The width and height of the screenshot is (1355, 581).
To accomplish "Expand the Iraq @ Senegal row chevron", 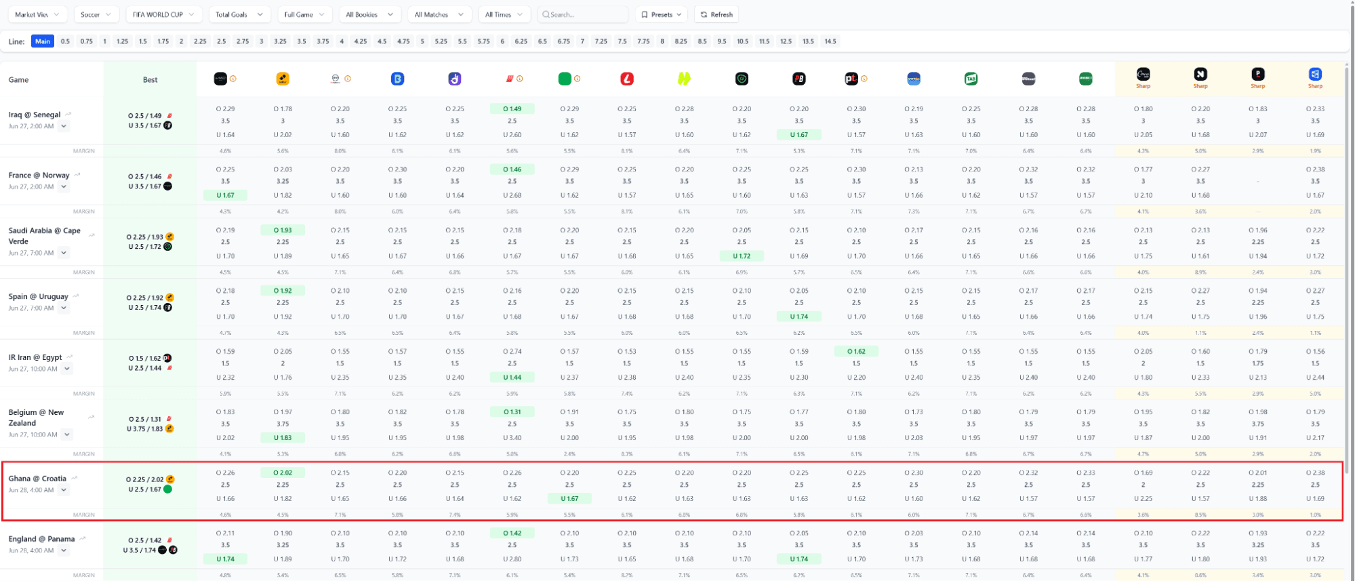I will (x=64, y=126).
